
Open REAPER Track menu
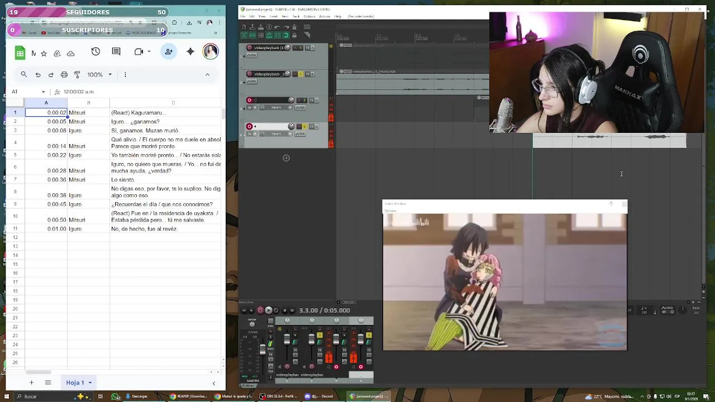[296, 16]
